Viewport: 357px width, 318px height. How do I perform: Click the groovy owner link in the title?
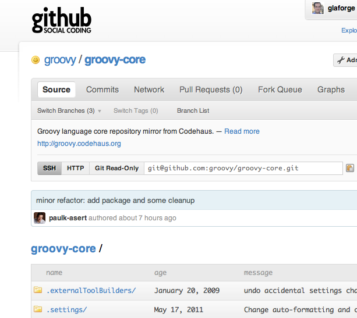coord(60,60)
